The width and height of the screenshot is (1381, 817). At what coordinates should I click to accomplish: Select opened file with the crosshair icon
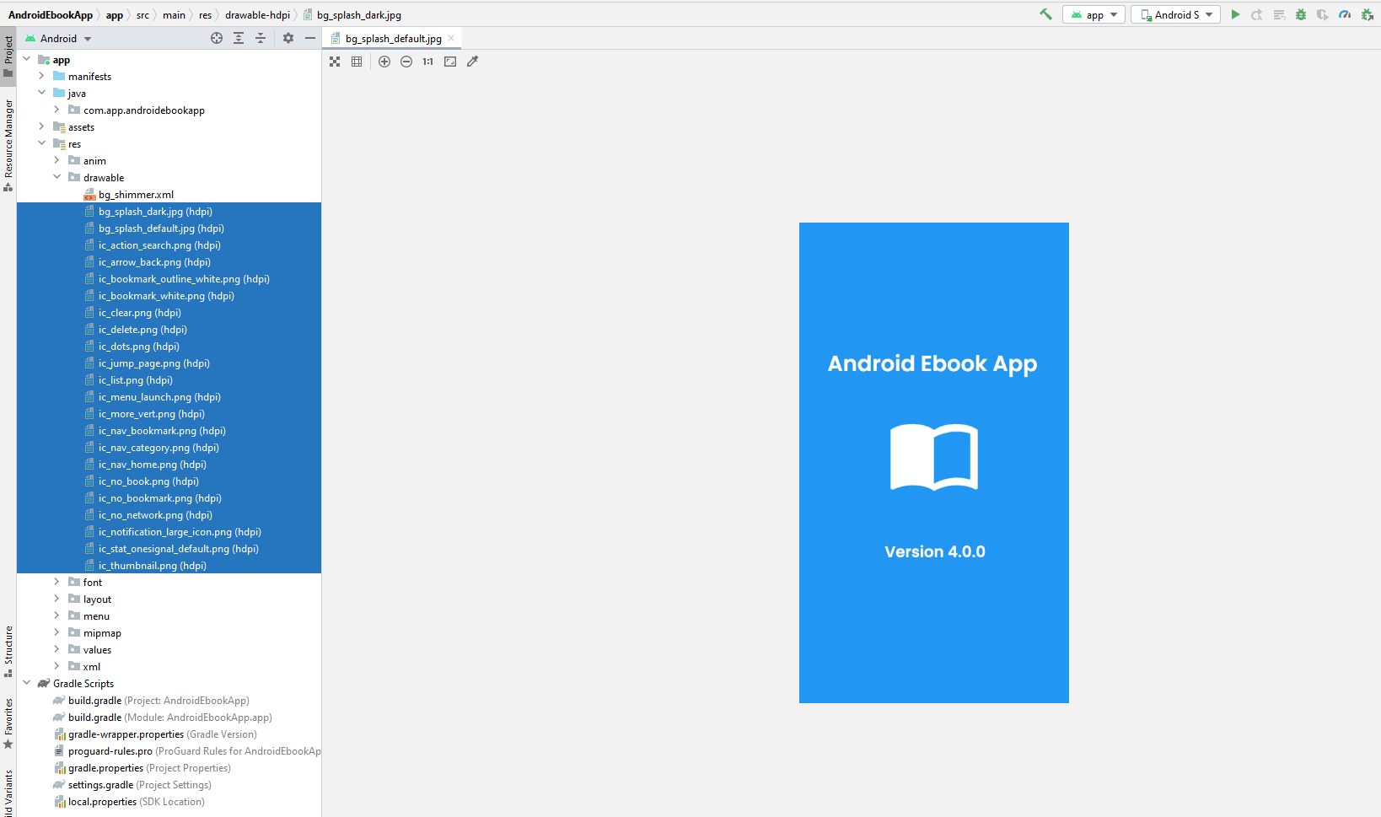tap(217, 38)
